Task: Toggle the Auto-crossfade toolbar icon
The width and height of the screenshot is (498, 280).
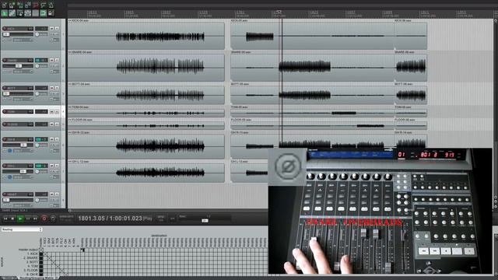Action: click(x=4, y=13)
